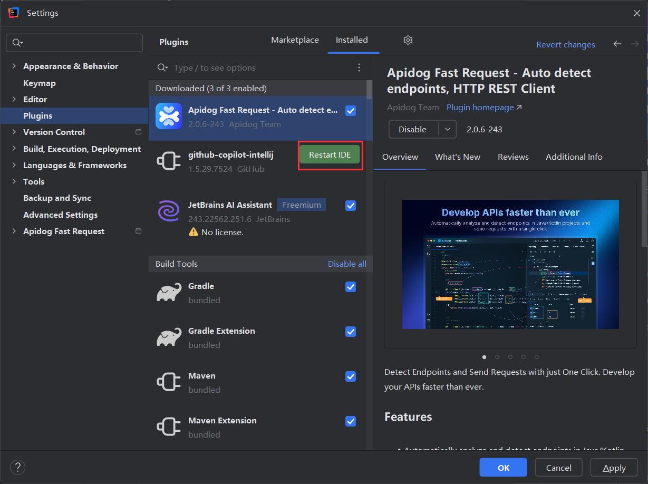Image resolution: width=648 pixels, height=484 pixels.
Task: Click the Restart IDE button
Action: 330,155
